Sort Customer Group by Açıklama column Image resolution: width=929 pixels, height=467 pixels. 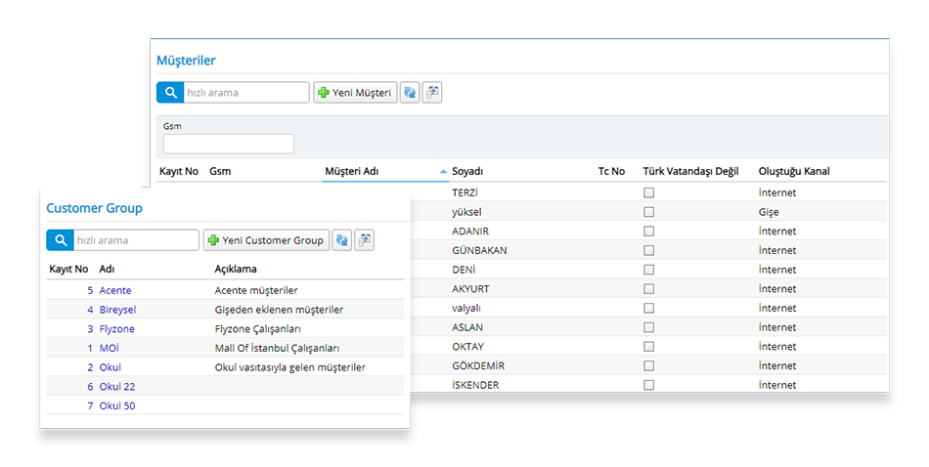[241, 269]
